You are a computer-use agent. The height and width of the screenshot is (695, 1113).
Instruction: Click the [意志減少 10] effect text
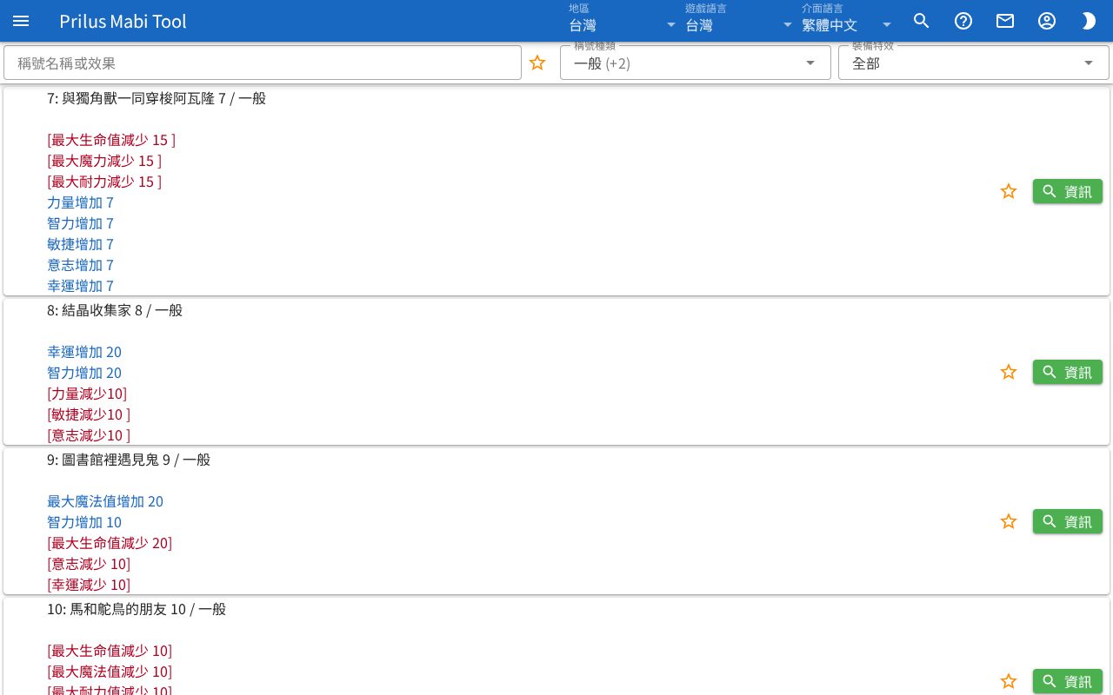pyautogui.click(x=89, y=564)
